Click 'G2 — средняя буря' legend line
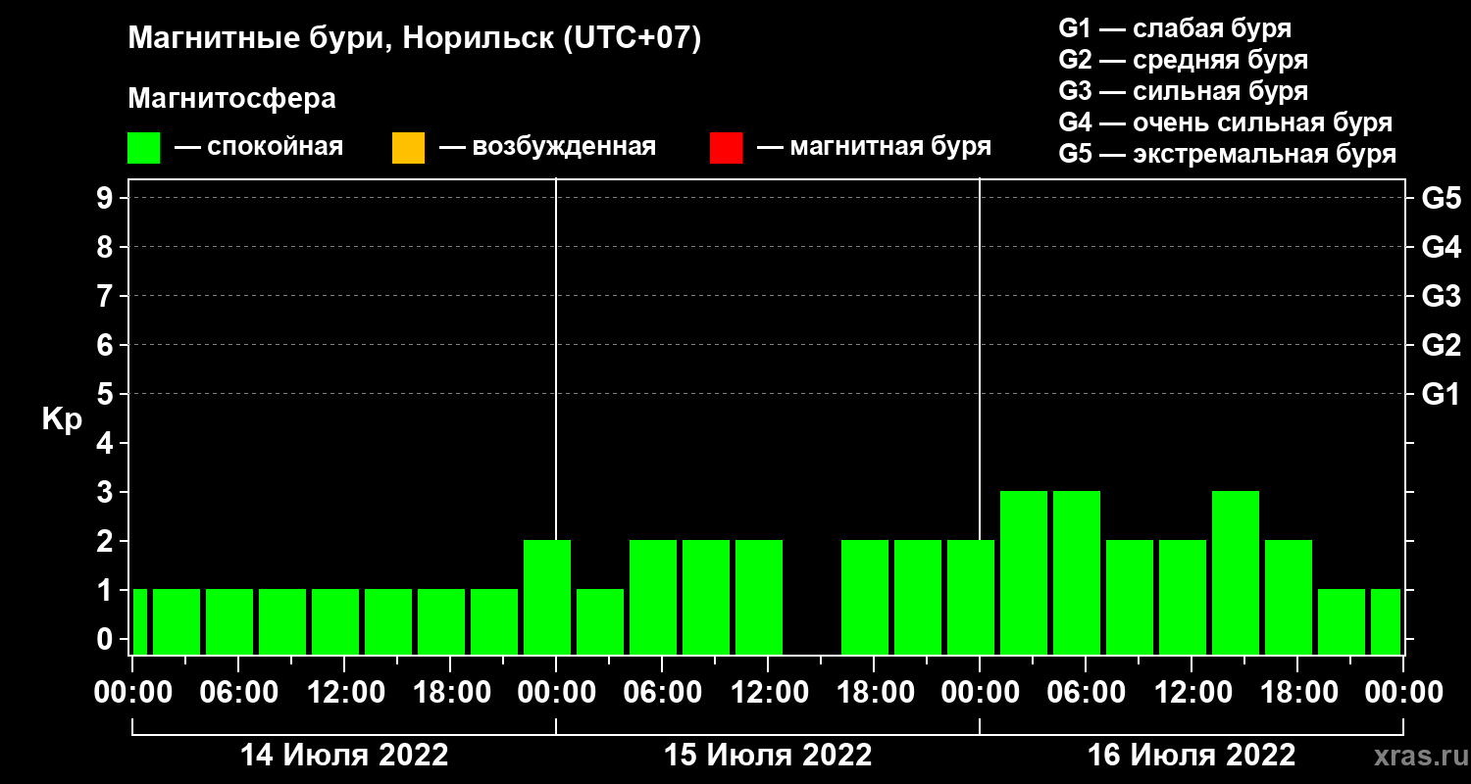The height and width of the screenshot is (784, 1471). click(x=1184, y=60)
